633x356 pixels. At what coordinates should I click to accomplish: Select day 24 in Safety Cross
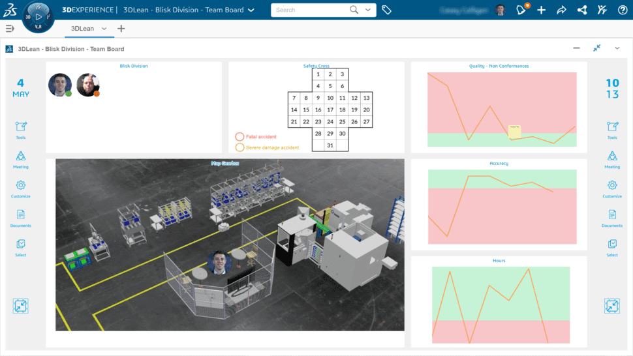(x=330, y=122)
